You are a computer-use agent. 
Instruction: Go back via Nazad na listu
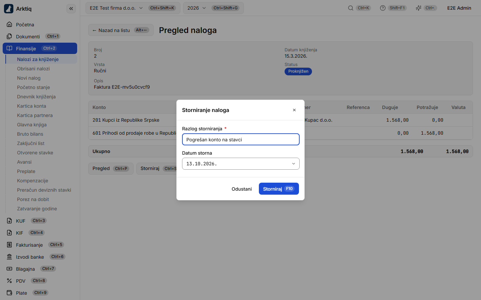121,30
